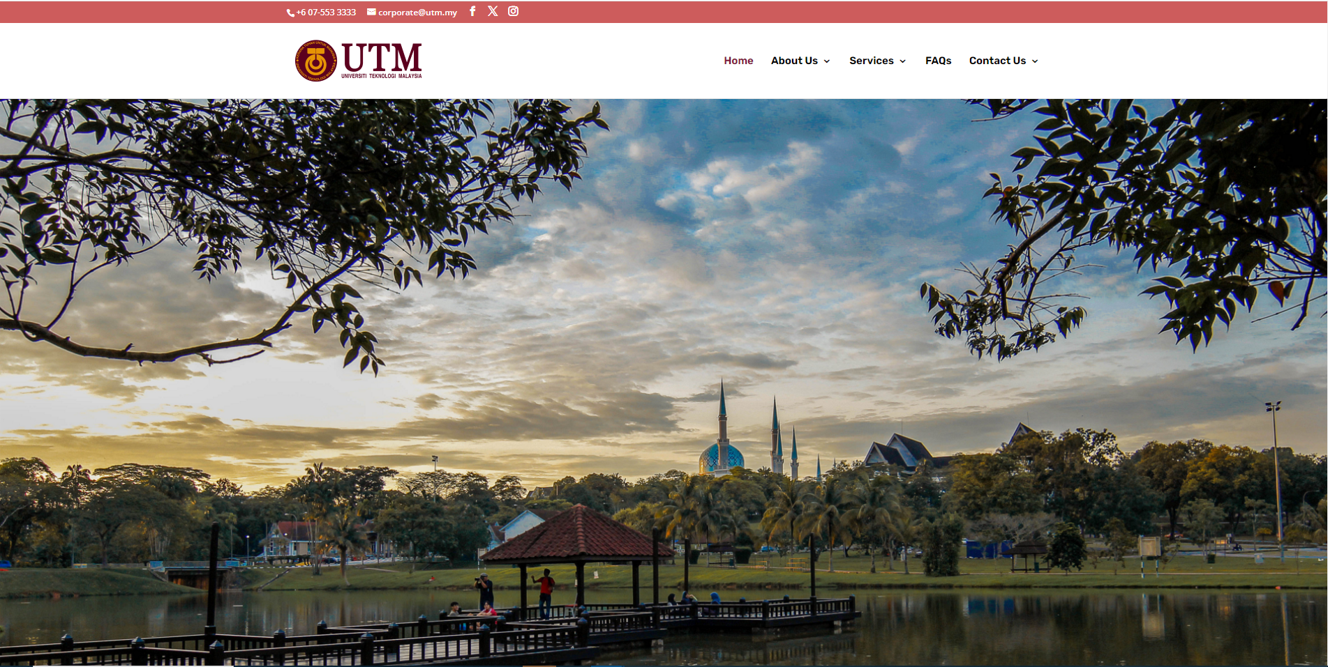Click the phone handset icon
The height and width of the screenshot is (667, 1328).
(290, 13)
